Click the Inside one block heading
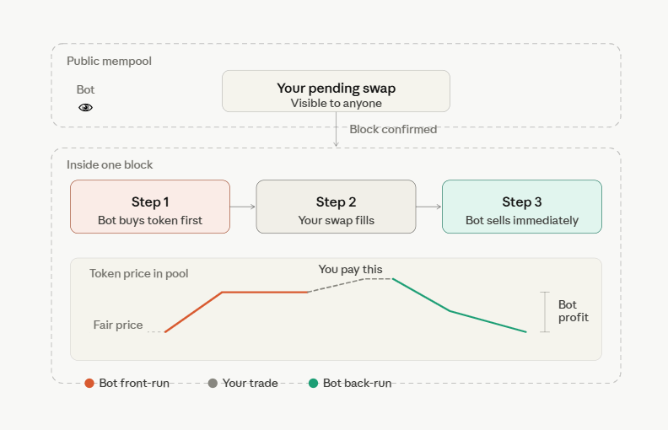The image size is (668, 430). point(110,164)
